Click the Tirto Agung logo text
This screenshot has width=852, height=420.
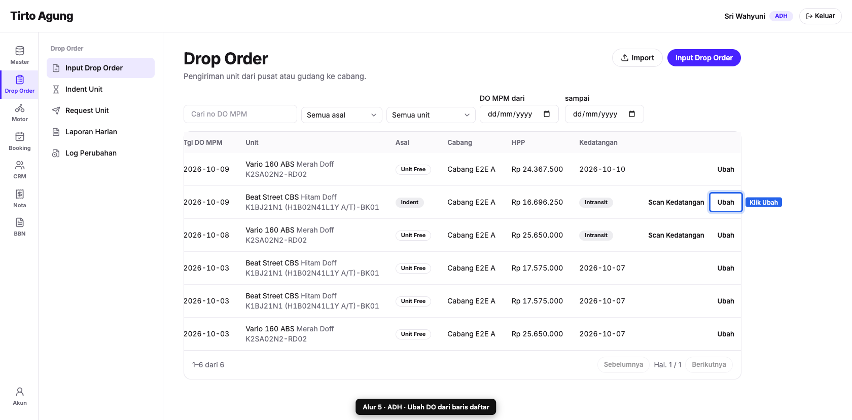[42, 16]
